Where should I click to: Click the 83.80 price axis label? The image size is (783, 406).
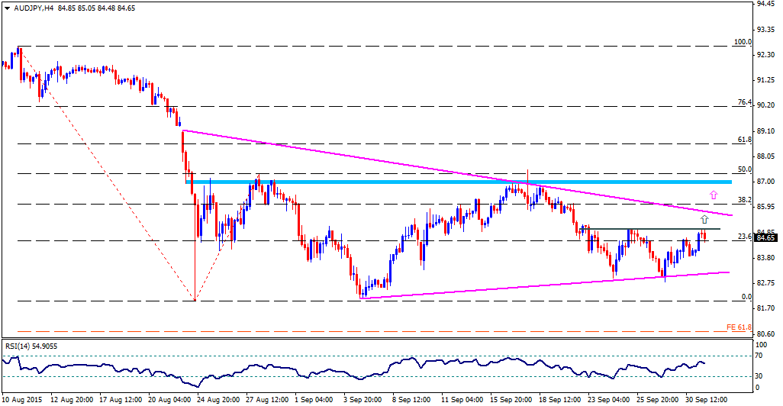pyautogui.click(x=765, y=258)
